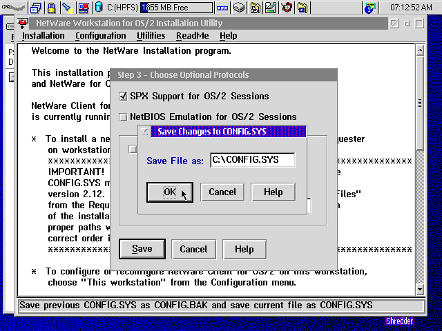Click the "IMPORTANT!" text in the window

[x=76, y=172]
